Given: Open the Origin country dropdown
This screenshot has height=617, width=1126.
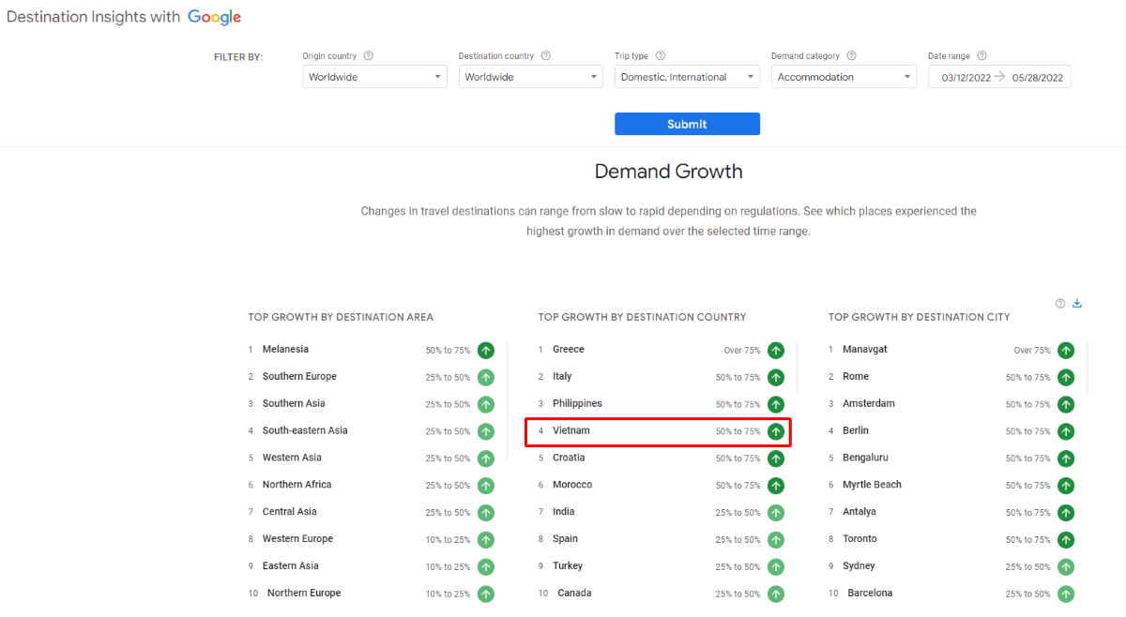Looking at the screenshot, I should [x=374, y=77].
